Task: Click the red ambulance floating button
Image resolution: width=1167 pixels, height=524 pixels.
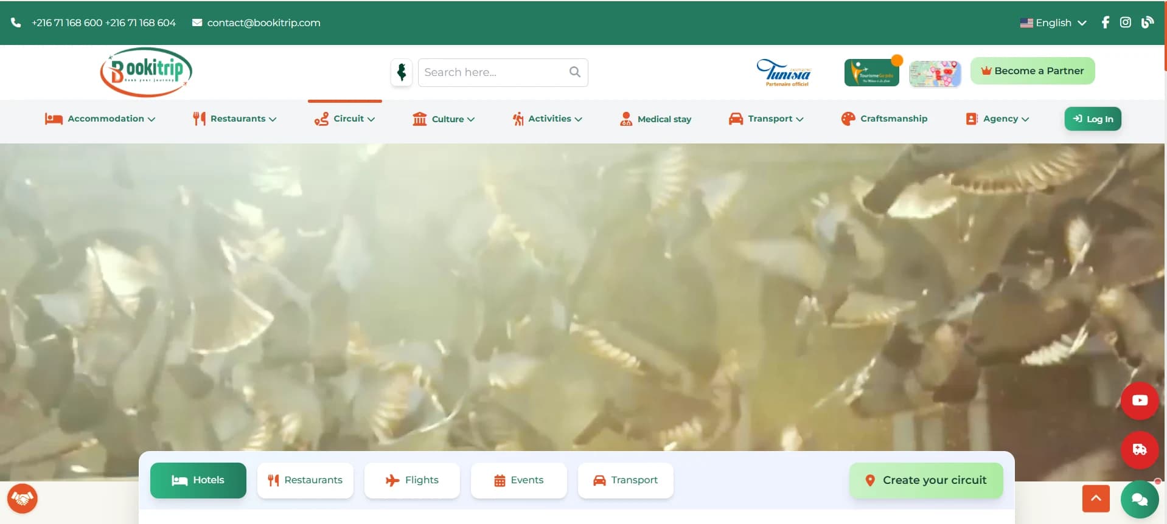Action: 1139,450
